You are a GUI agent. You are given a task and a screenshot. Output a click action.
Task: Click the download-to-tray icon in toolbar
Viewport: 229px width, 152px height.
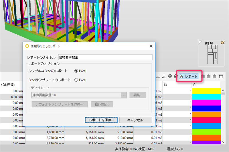pos(164,76)
